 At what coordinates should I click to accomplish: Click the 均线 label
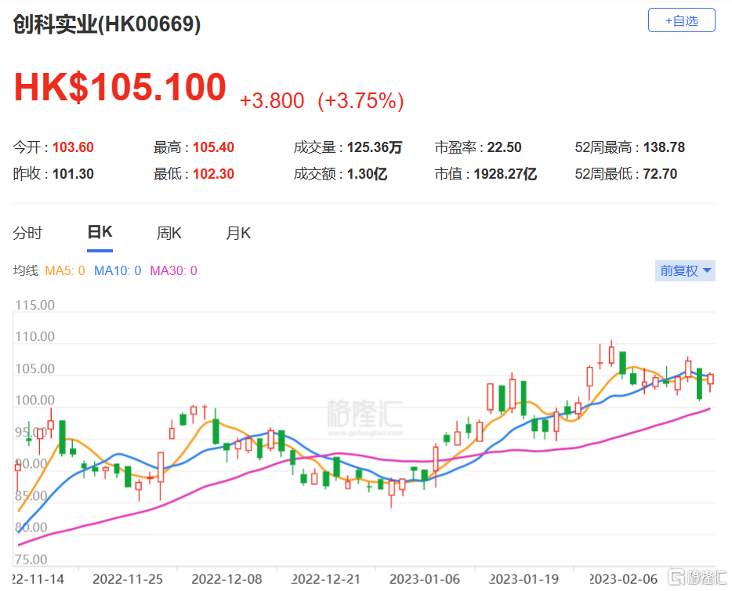[x=26, y=270]
